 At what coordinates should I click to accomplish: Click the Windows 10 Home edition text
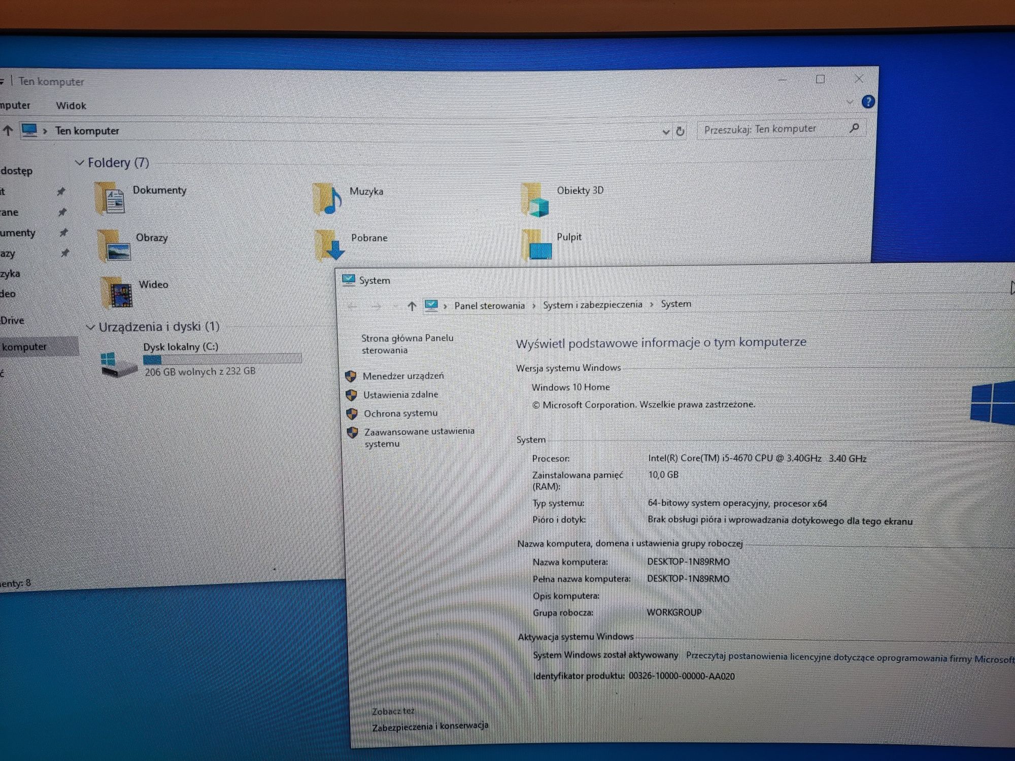570,387
